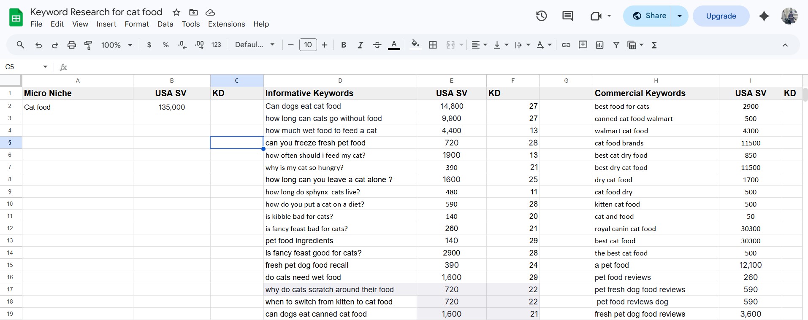Click the Share button
808x320 pixels.
[x=648, y=16]
